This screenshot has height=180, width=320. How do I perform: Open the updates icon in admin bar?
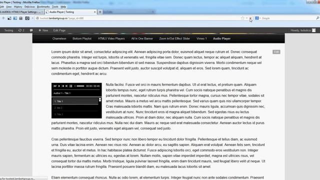pos(21,30)
